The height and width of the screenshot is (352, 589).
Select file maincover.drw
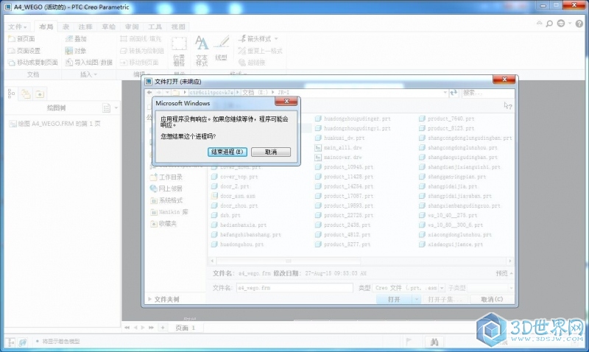coord(338,158)
